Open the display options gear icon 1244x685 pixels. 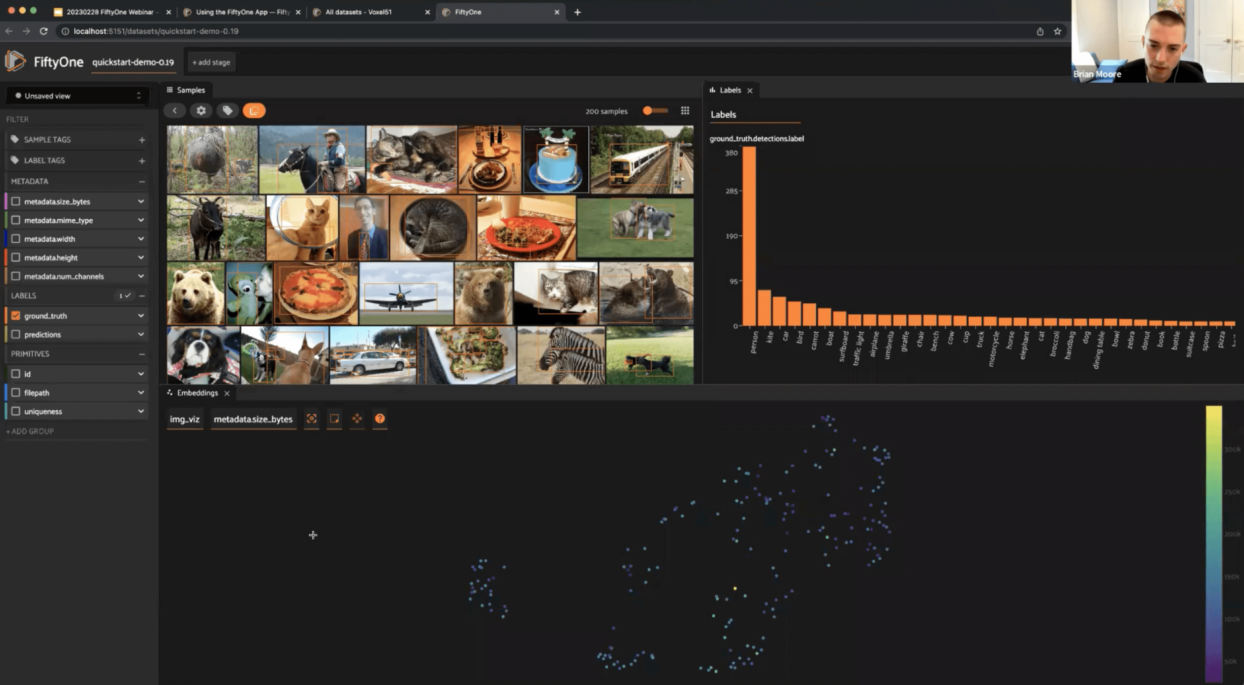coord(201,110)
